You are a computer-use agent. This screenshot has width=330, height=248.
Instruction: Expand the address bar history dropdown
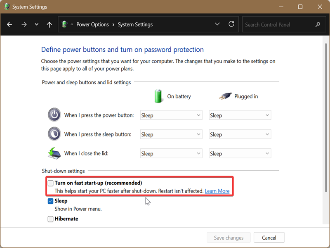(217, 24)
